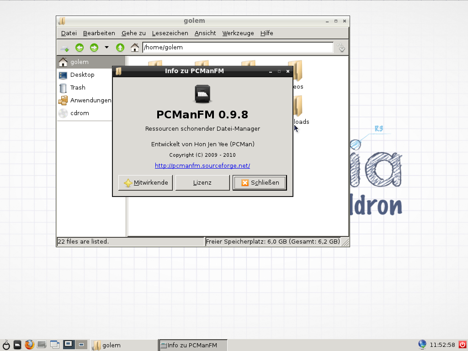
Task: Click the home folder toolbar icon
Action: 135,48
